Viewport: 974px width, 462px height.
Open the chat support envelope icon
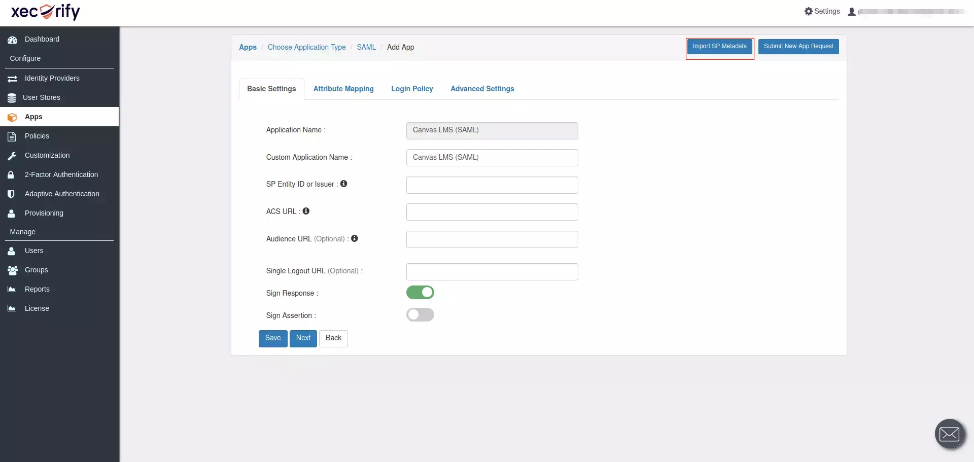pos(949,434)
